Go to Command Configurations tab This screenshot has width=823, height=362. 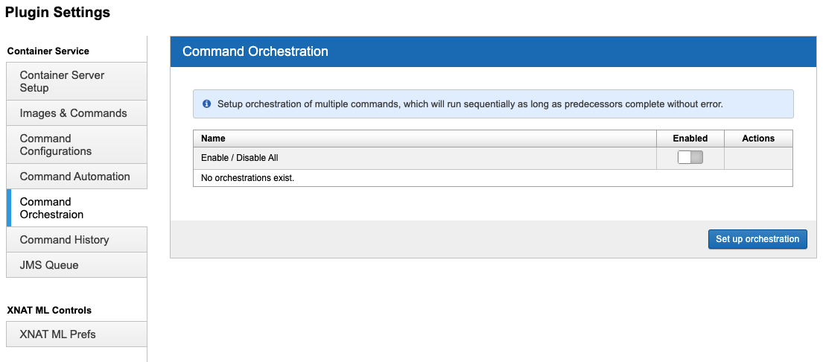77,145
